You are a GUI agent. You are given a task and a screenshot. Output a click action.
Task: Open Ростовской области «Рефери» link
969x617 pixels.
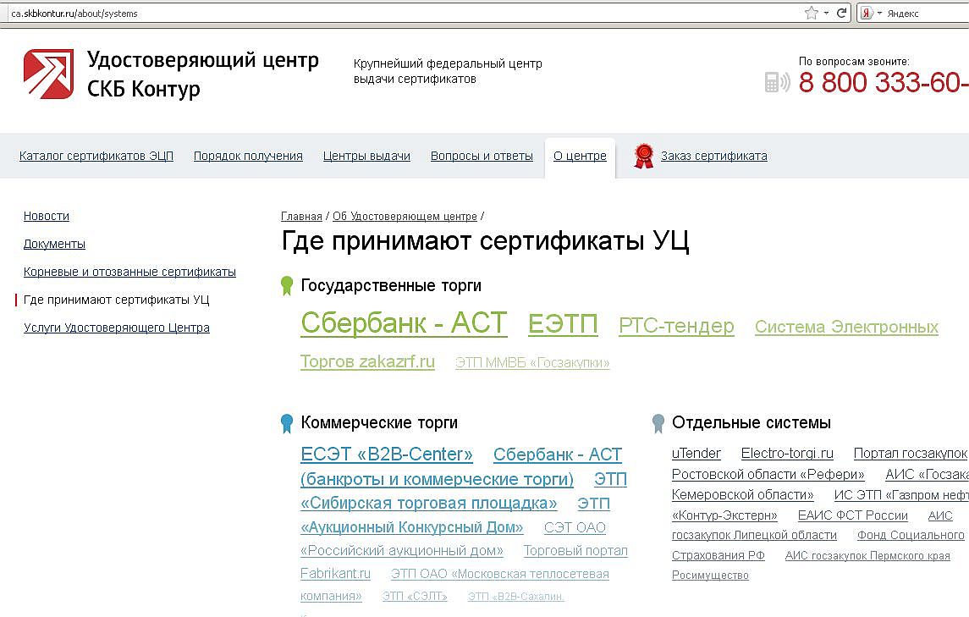(768, 474)
